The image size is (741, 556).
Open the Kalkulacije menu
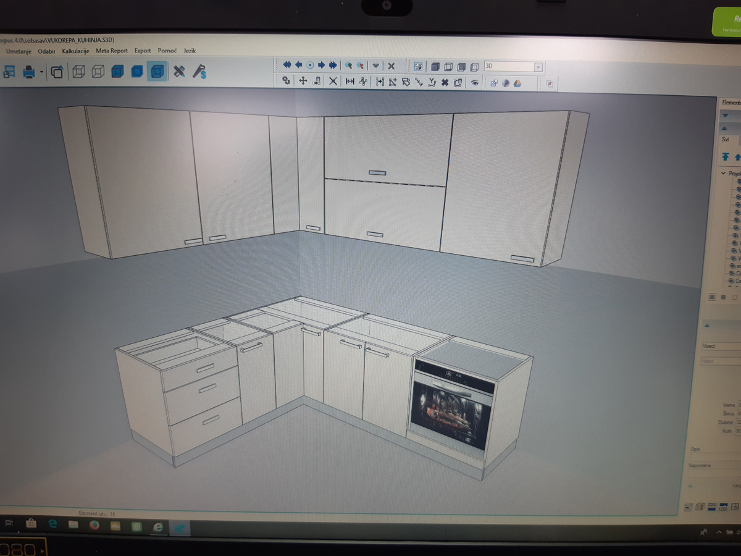(76, 51)
